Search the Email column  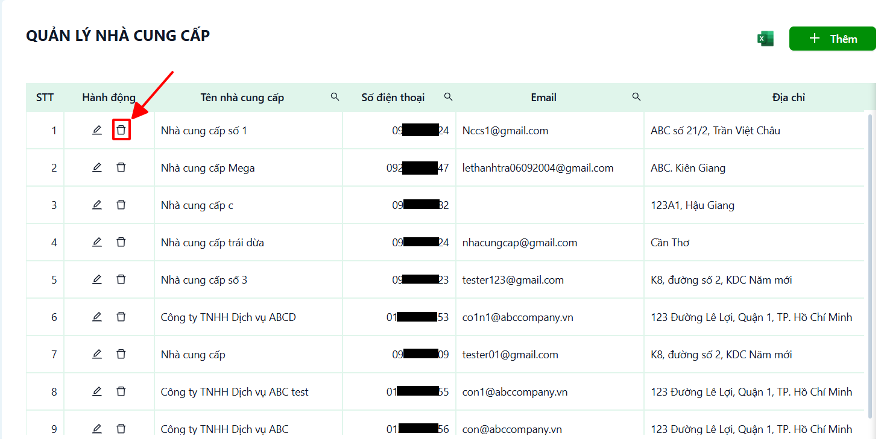[636, 97]
